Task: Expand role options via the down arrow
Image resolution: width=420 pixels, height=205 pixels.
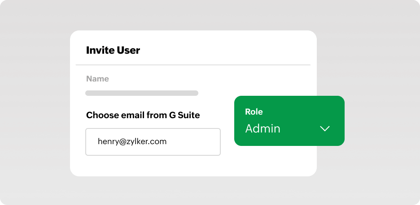Action: tap(325, 129)
